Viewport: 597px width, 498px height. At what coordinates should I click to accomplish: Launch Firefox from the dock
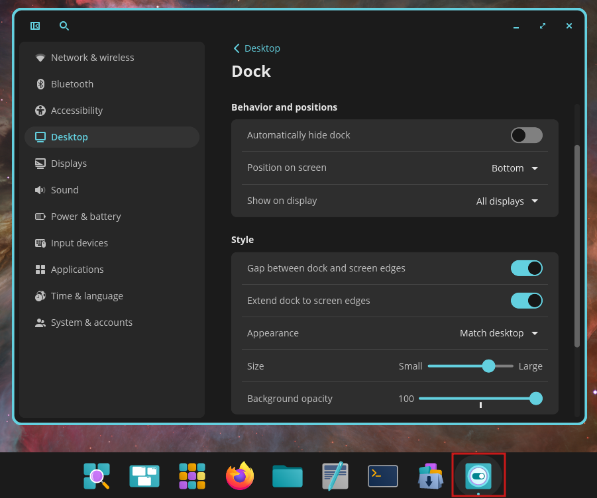click(x=239, y=475)
